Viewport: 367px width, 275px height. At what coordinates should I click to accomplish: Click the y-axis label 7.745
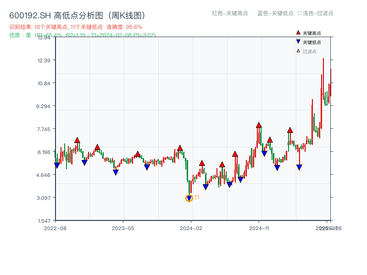[x=44, y=129]
